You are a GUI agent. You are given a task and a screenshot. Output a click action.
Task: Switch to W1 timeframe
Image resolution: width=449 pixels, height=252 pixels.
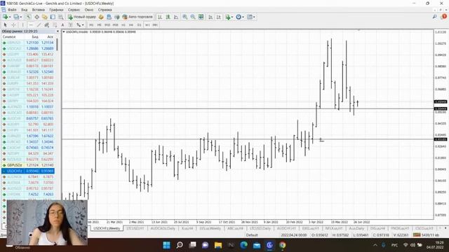point(147,25)
